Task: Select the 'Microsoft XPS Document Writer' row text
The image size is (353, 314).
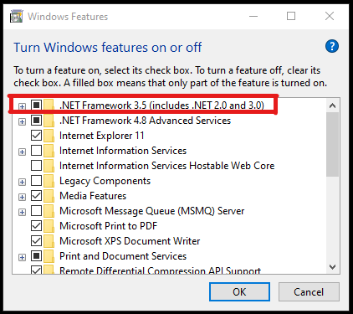Action: pyautogui.click(x=130, y=241)
